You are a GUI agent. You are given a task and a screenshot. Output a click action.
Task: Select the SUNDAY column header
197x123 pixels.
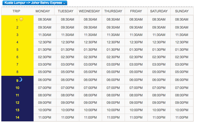pyautogui.click(x=182, y=11)
